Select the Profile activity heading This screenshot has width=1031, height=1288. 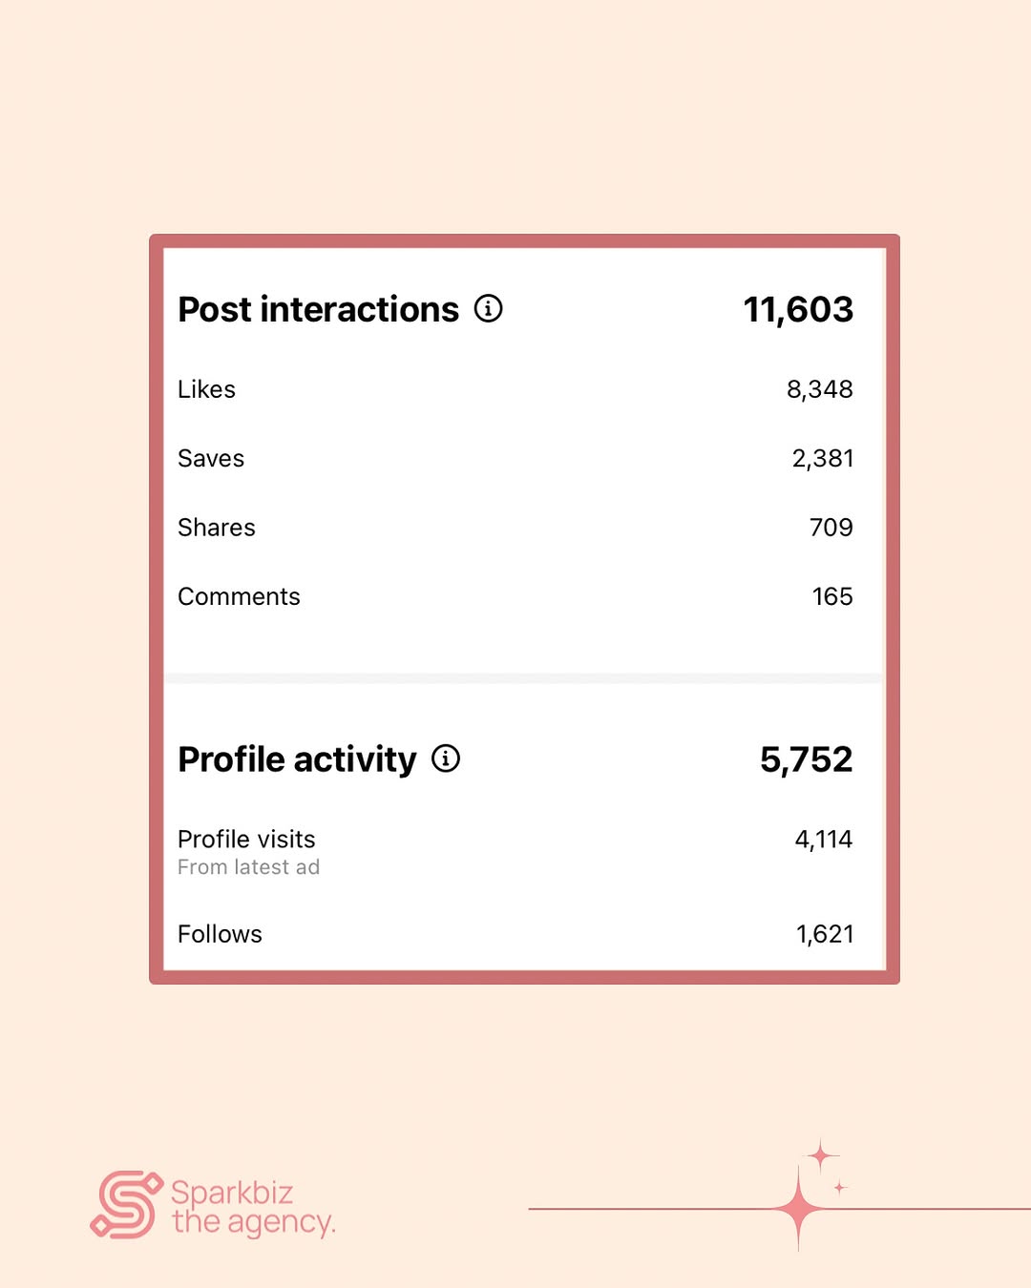tap(297, 760)
